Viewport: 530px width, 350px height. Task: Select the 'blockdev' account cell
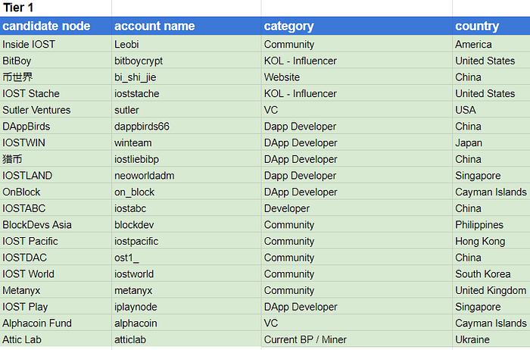pyautogui.click(x=186, y=225)
